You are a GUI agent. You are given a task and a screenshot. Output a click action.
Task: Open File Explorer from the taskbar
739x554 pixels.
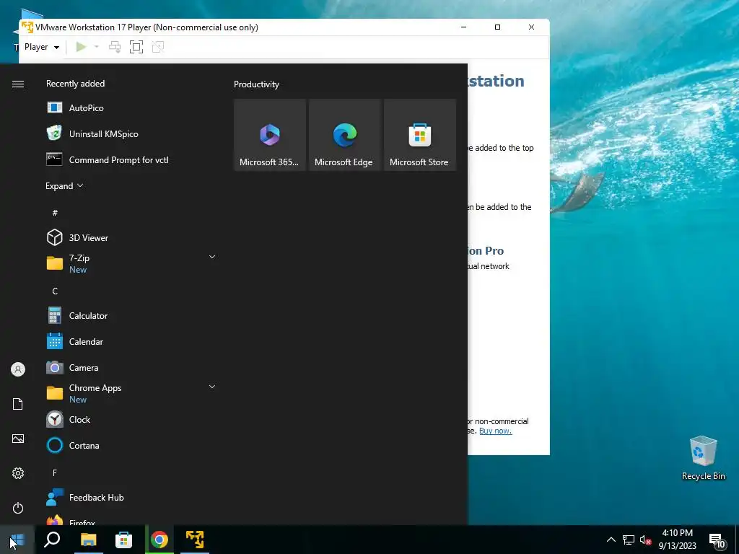click(x=88, y=540)
